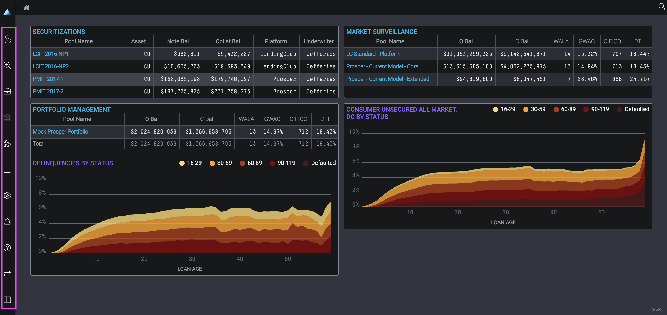Click the magnifier search icon in sidebar
Viewport: 667px width, 315px height.
pyautogui.click(x=7, y=65)
